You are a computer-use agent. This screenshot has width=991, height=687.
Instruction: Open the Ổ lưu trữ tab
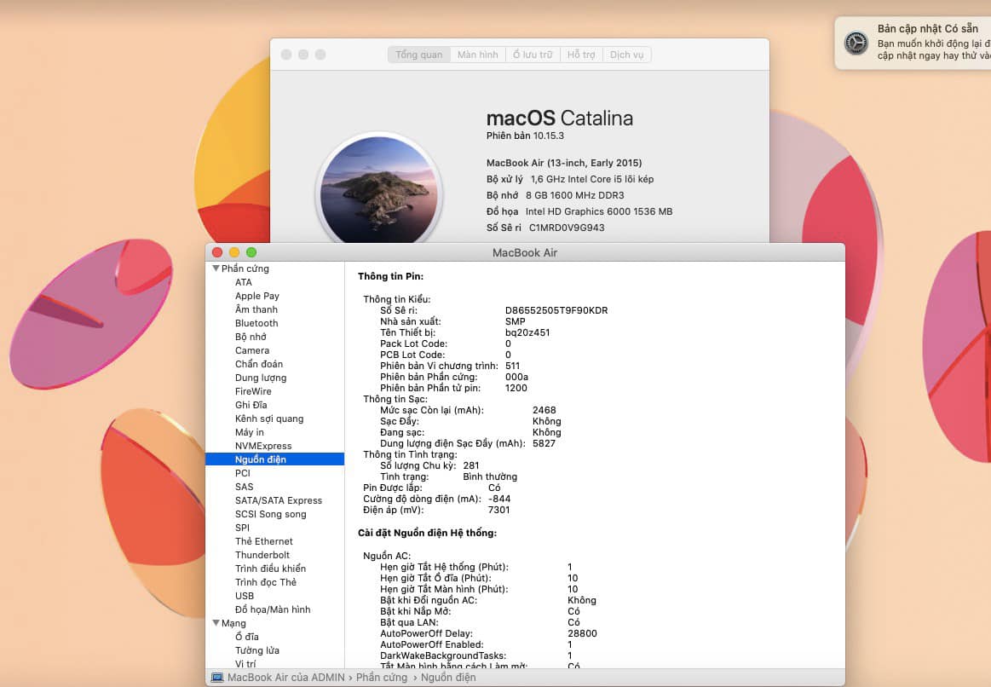533,55
